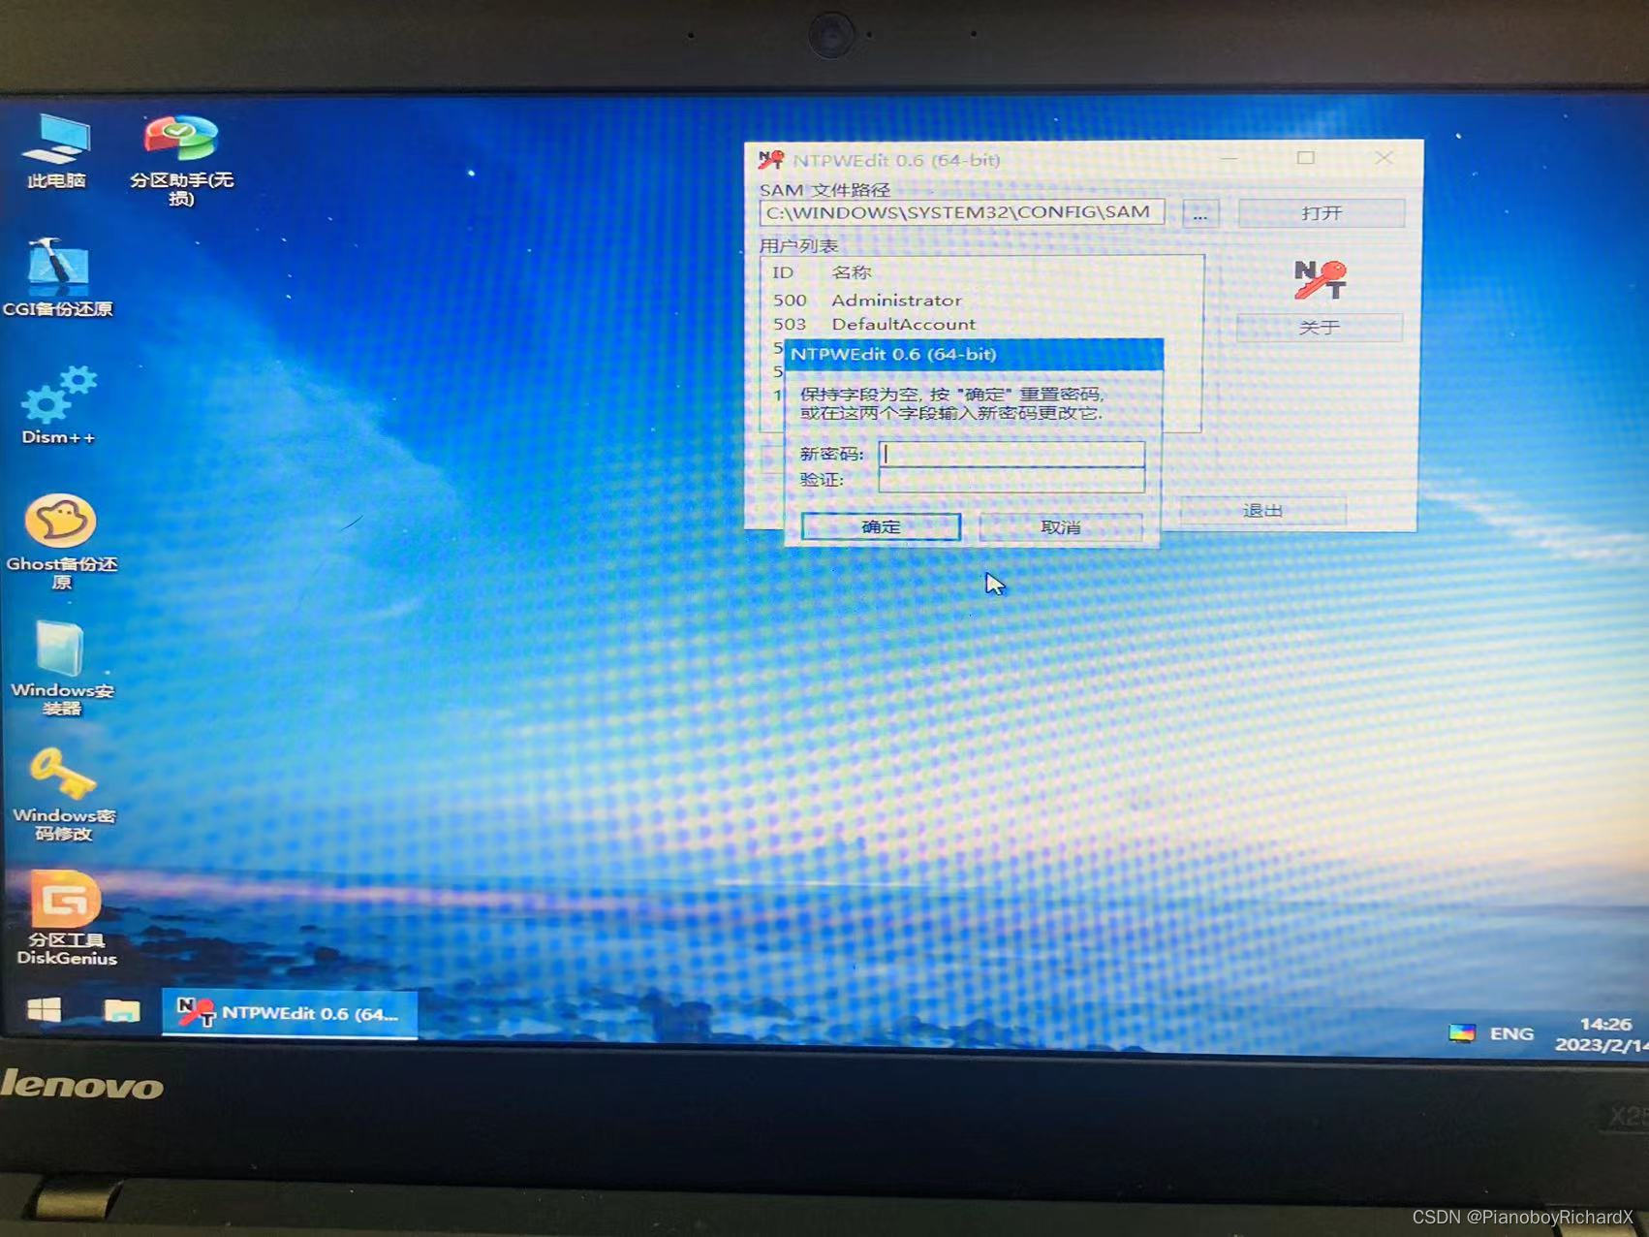The height and width of the screenshot is (1237, 1649).
Task: Launch 分区工具 DiskGenius desktop icon
Action: pyautogui.click(x=66, y=918)
